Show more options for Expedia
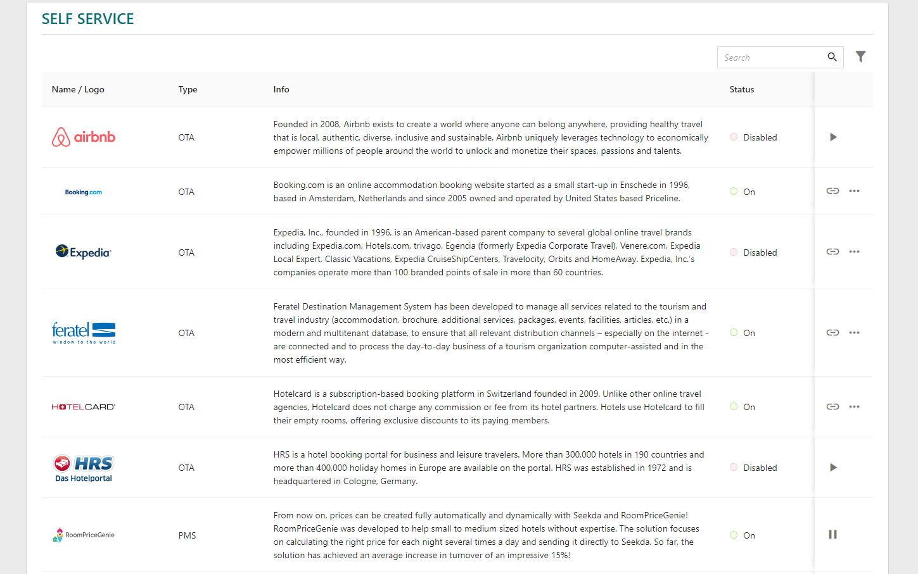Viewport: 918px width, 574px height. (854, 252)
